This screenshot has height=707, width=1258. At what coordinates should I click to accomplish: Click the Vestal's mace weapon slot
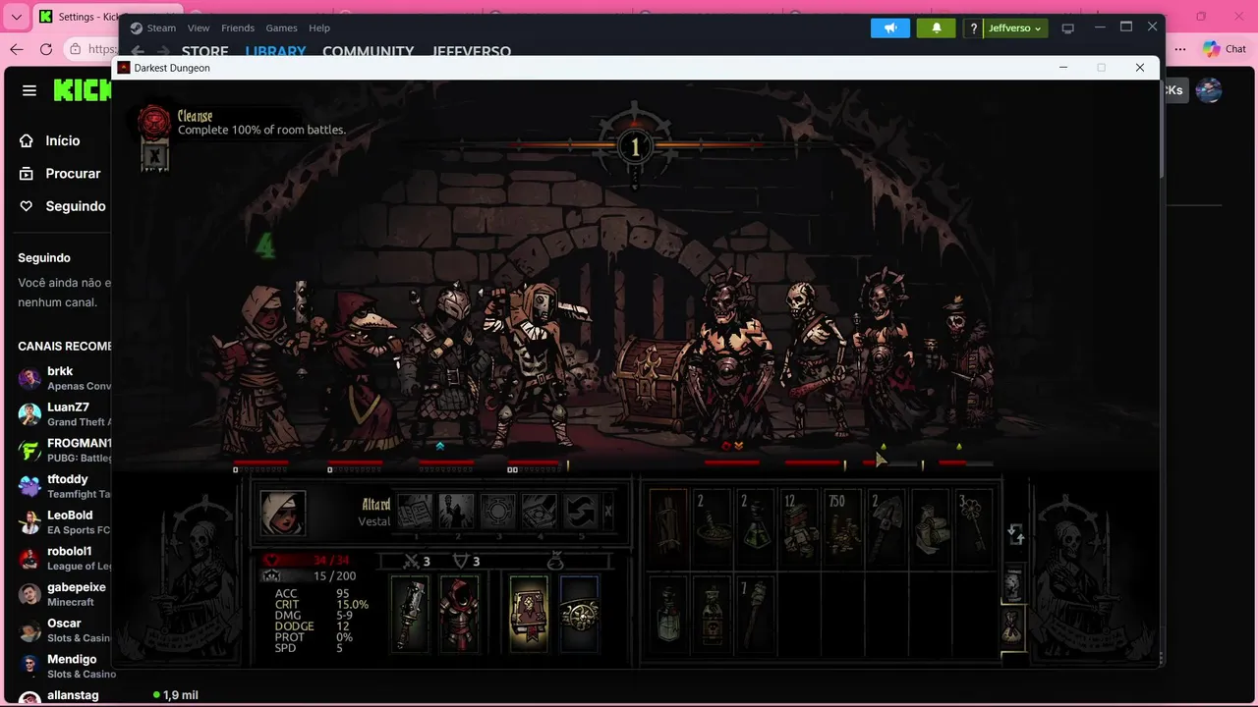pyautogui.click(x=411, y=614)
